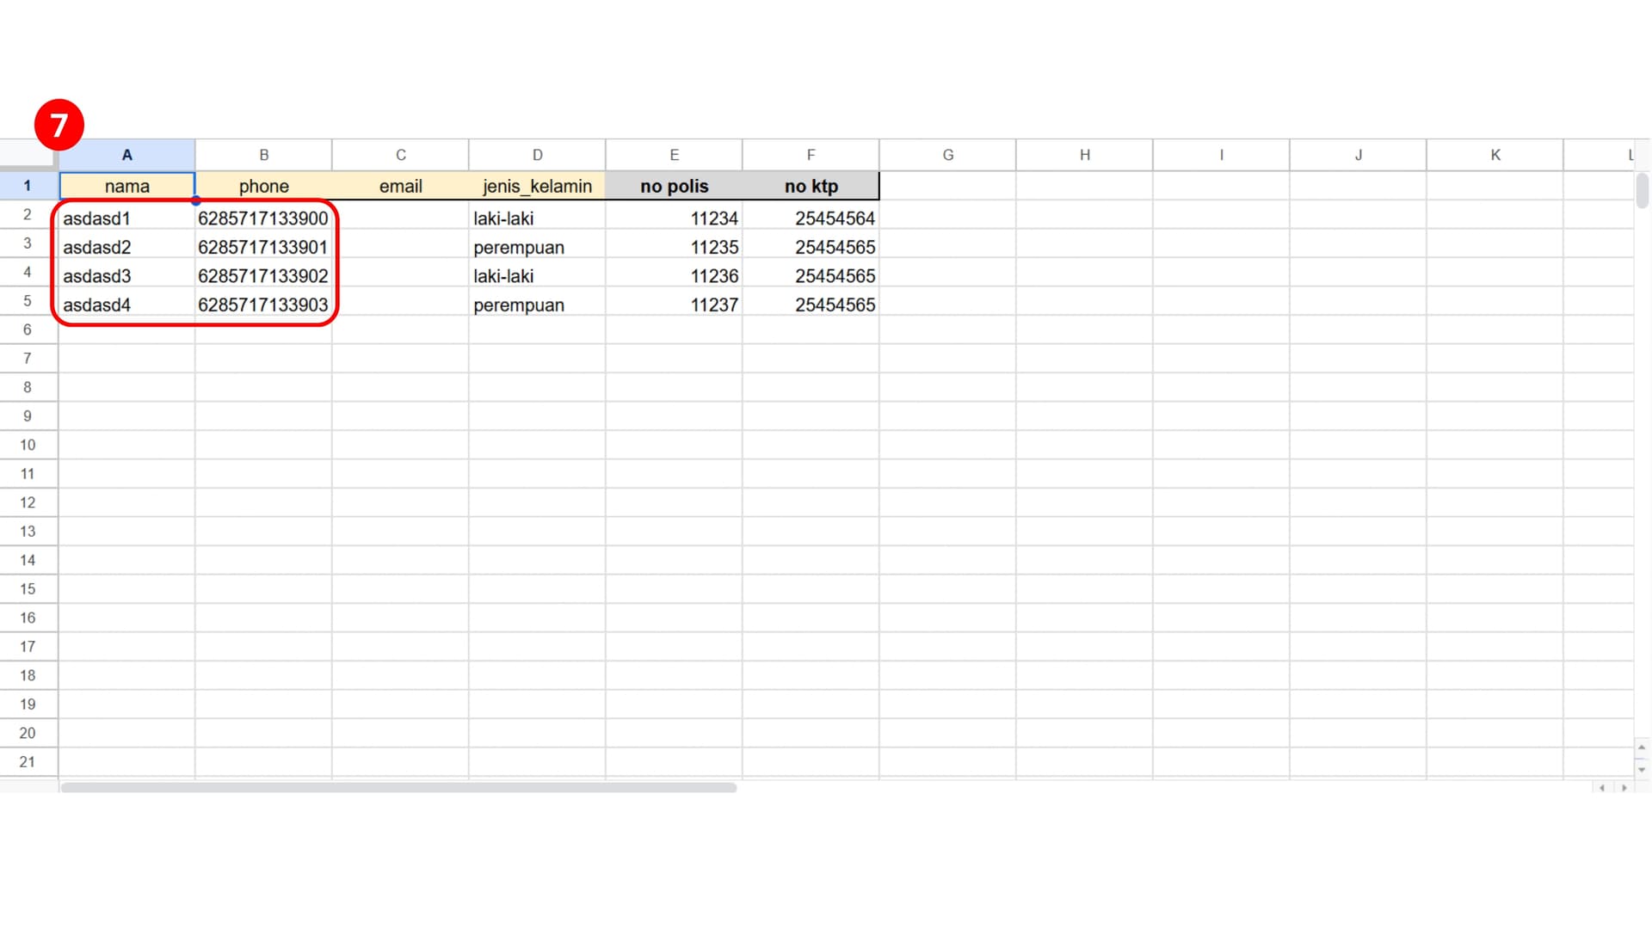Click the column B header to select

pos(263,154)
